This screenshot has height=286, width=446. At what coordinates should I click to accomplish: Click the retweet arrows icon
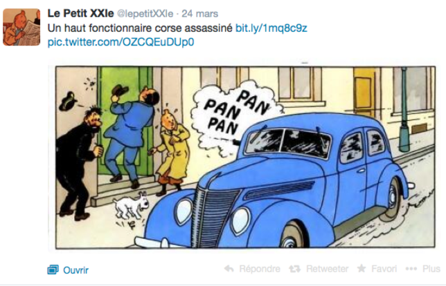pyautogui.click(x=295, y=269)
